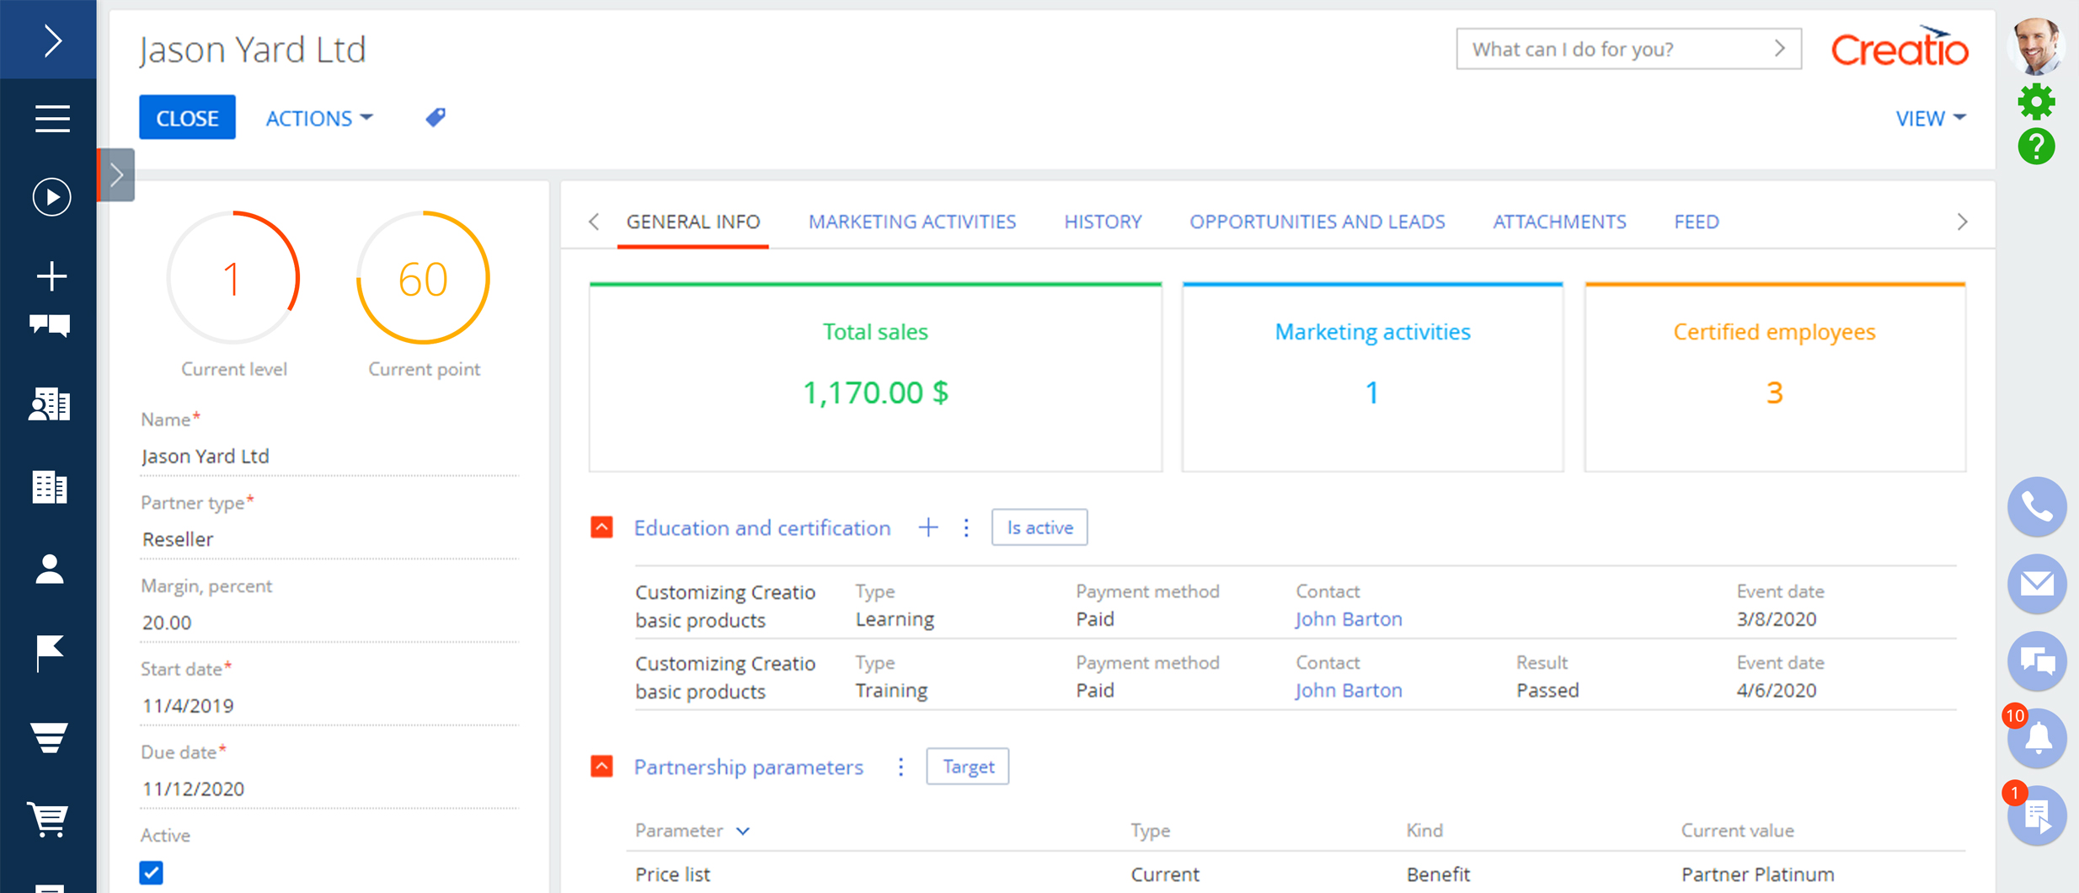Edit the Start date field 11/4/2019

pyautogui.click(x=329, y=705)
